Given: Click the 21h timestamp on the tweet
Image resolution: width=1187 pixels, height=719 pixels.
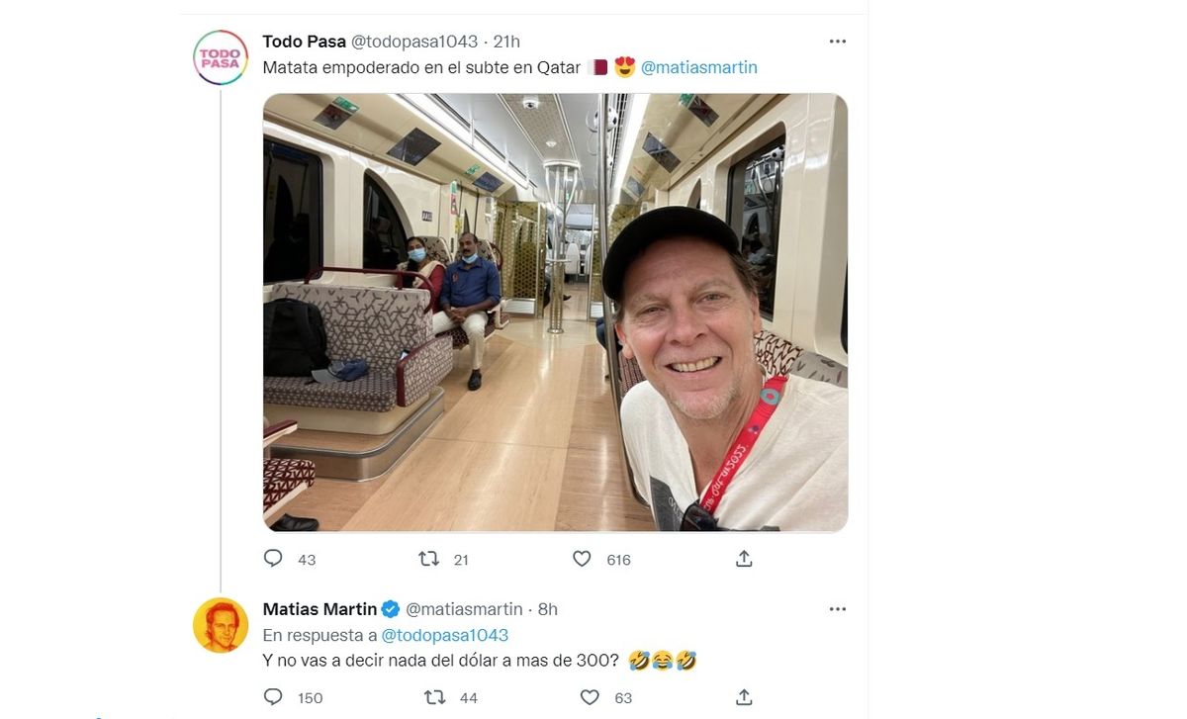Looking at the screenshot, I should (506, 42).
